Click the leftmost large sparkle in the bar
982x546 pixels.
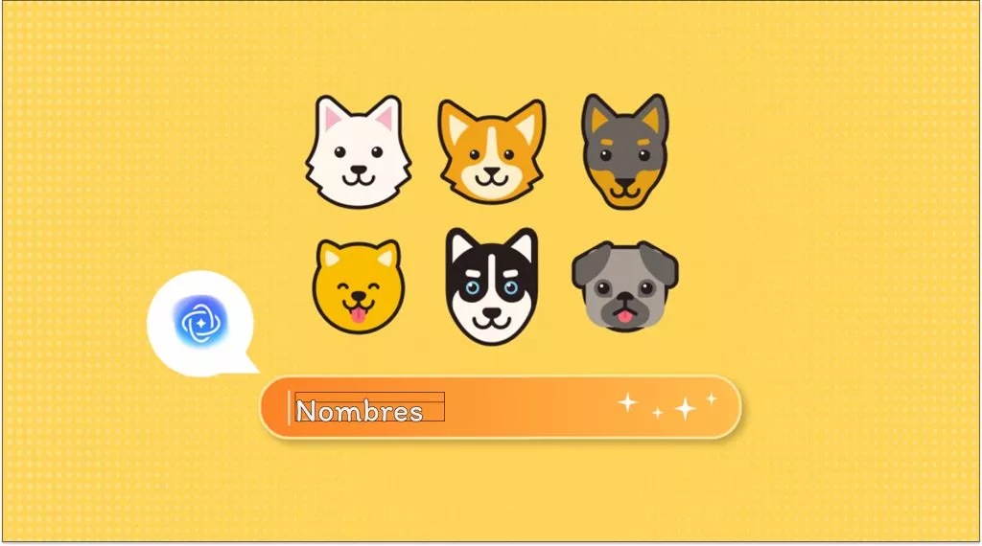tap(627, 402)
